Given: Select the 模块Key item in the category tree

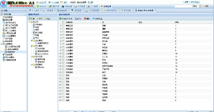Looking at the screenshot, I should point(41,67).
